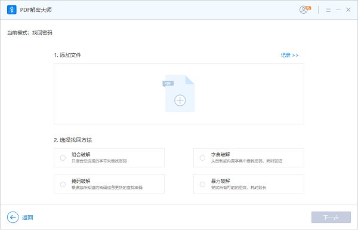Screen dimensions: 358x239
Task: Click the 掩码破解 option title text
Action: 81,180
